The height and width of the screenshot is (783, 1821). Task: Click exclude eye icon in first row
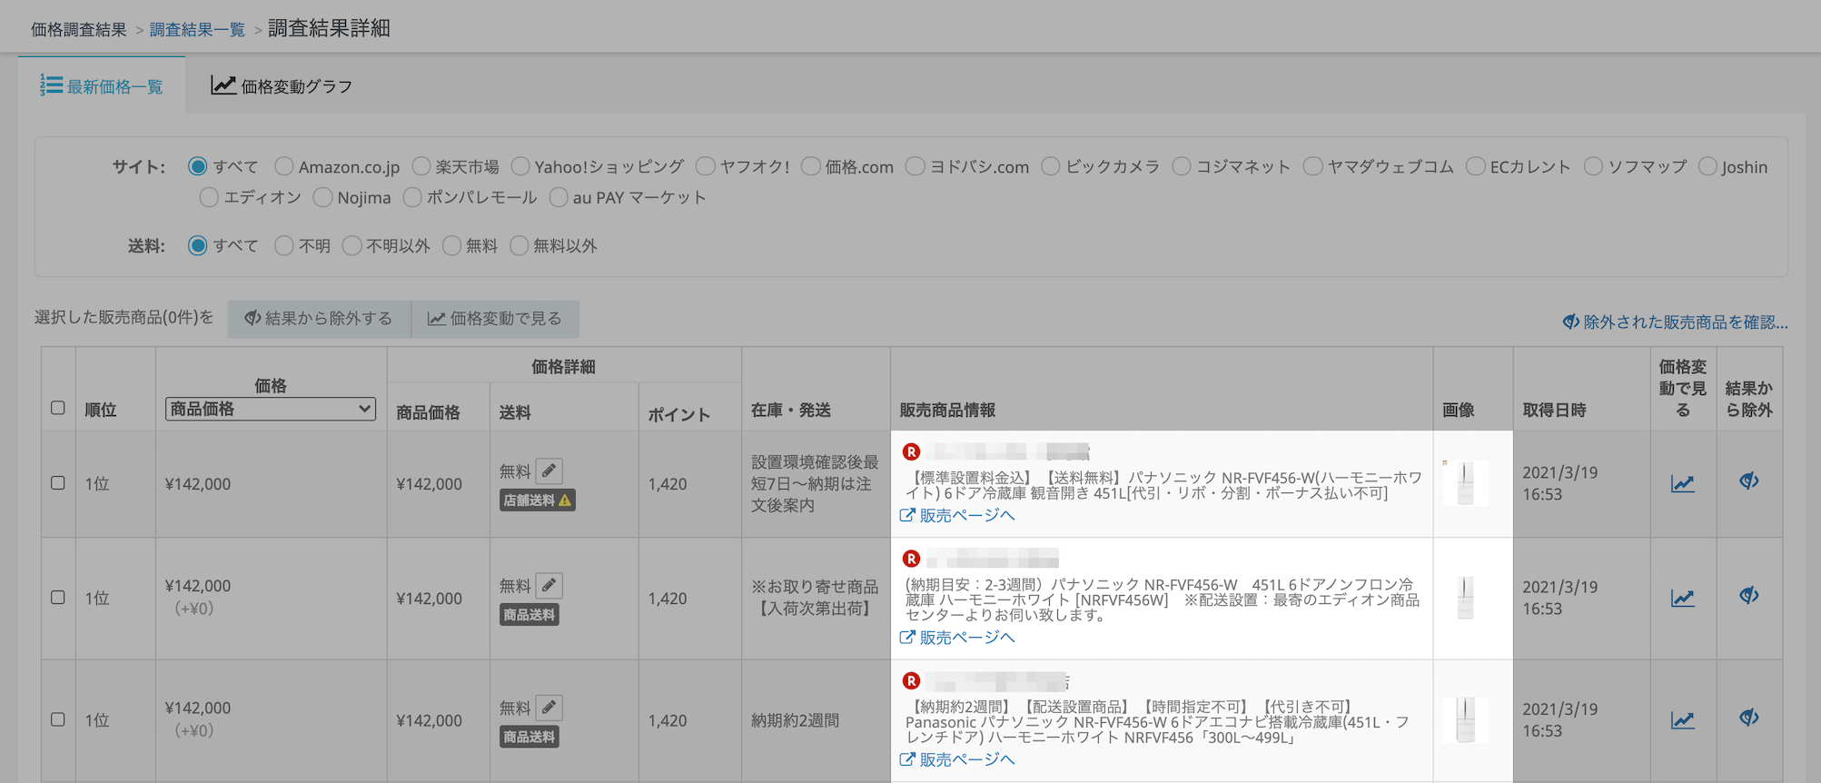pyautogui.click(x=1748, y=481)
